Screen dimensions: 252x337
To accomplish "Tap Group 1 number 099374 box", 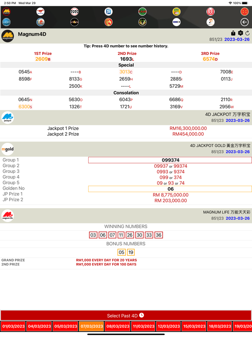I will pyautogui.click(x=170, y=160).
